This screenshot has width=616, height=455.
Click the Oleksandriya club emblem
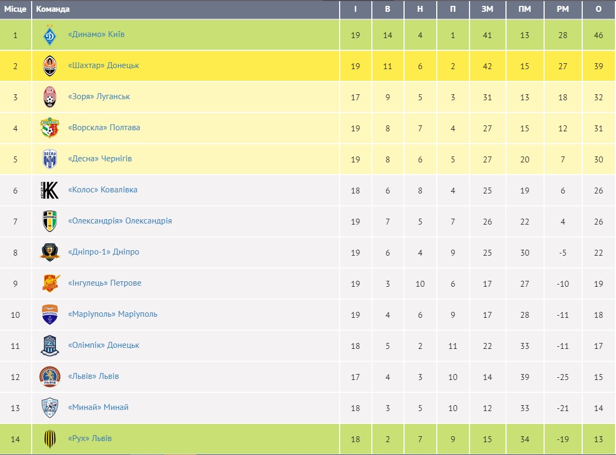coord(50,221)
